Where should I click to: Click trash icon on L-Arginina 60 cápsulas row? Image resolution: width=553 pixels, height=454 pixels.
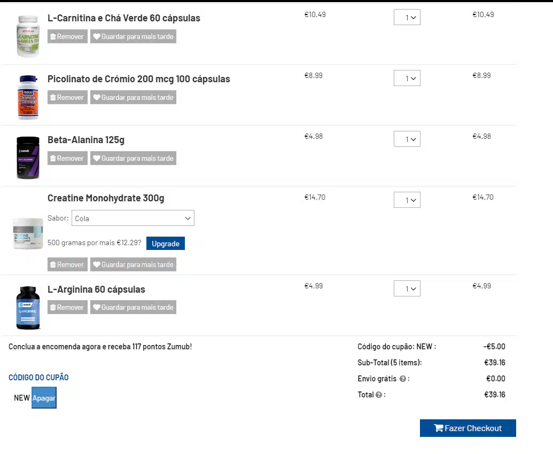pyautogui.click(x=53, y=307)
